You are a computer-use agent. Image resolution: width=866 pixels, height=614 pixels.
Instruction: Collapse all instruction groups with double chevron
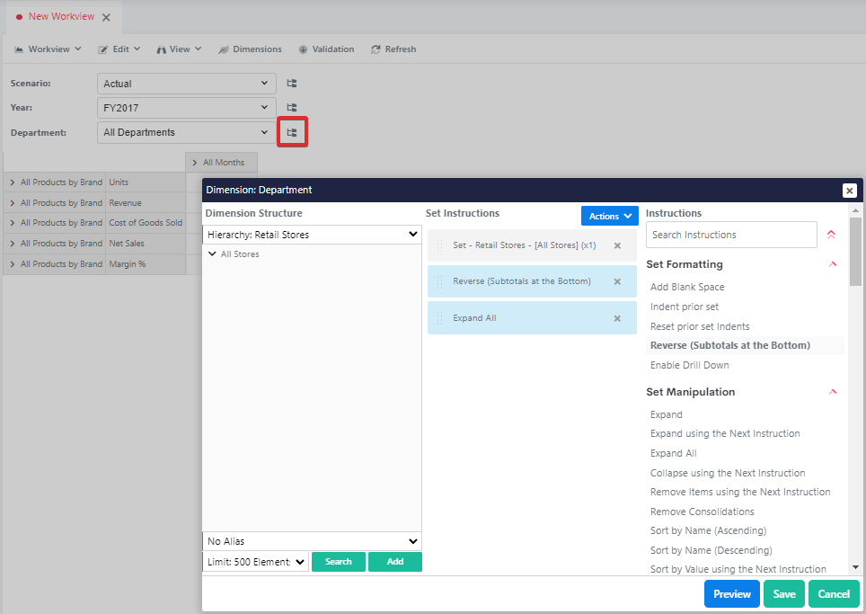pos(831,235)
